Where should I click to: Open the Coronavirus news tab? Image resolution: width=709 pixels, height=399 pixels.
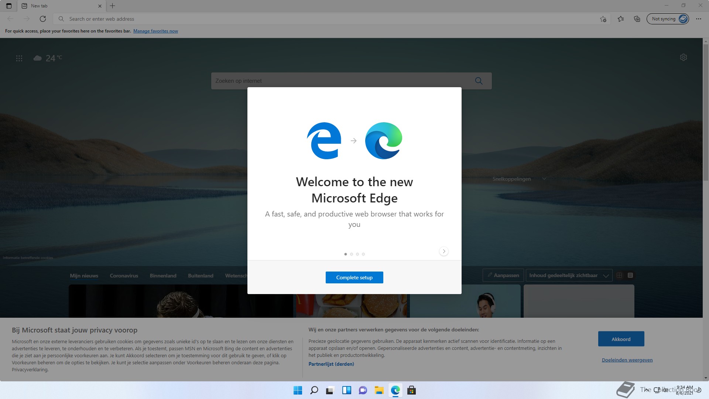[124, 276]
